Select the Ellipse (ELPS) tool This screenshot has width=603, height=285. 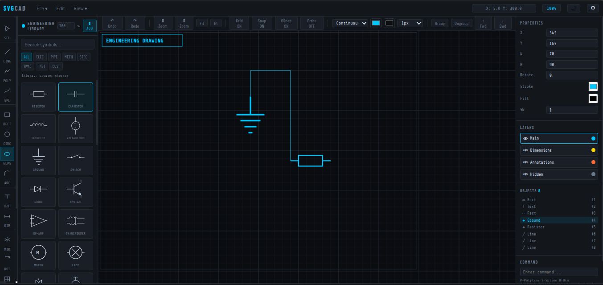click(7, 154)
